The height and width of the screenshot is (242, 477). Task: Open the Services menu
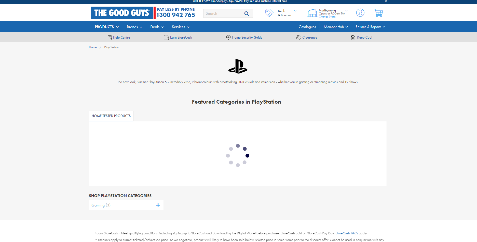pos(181,27)
